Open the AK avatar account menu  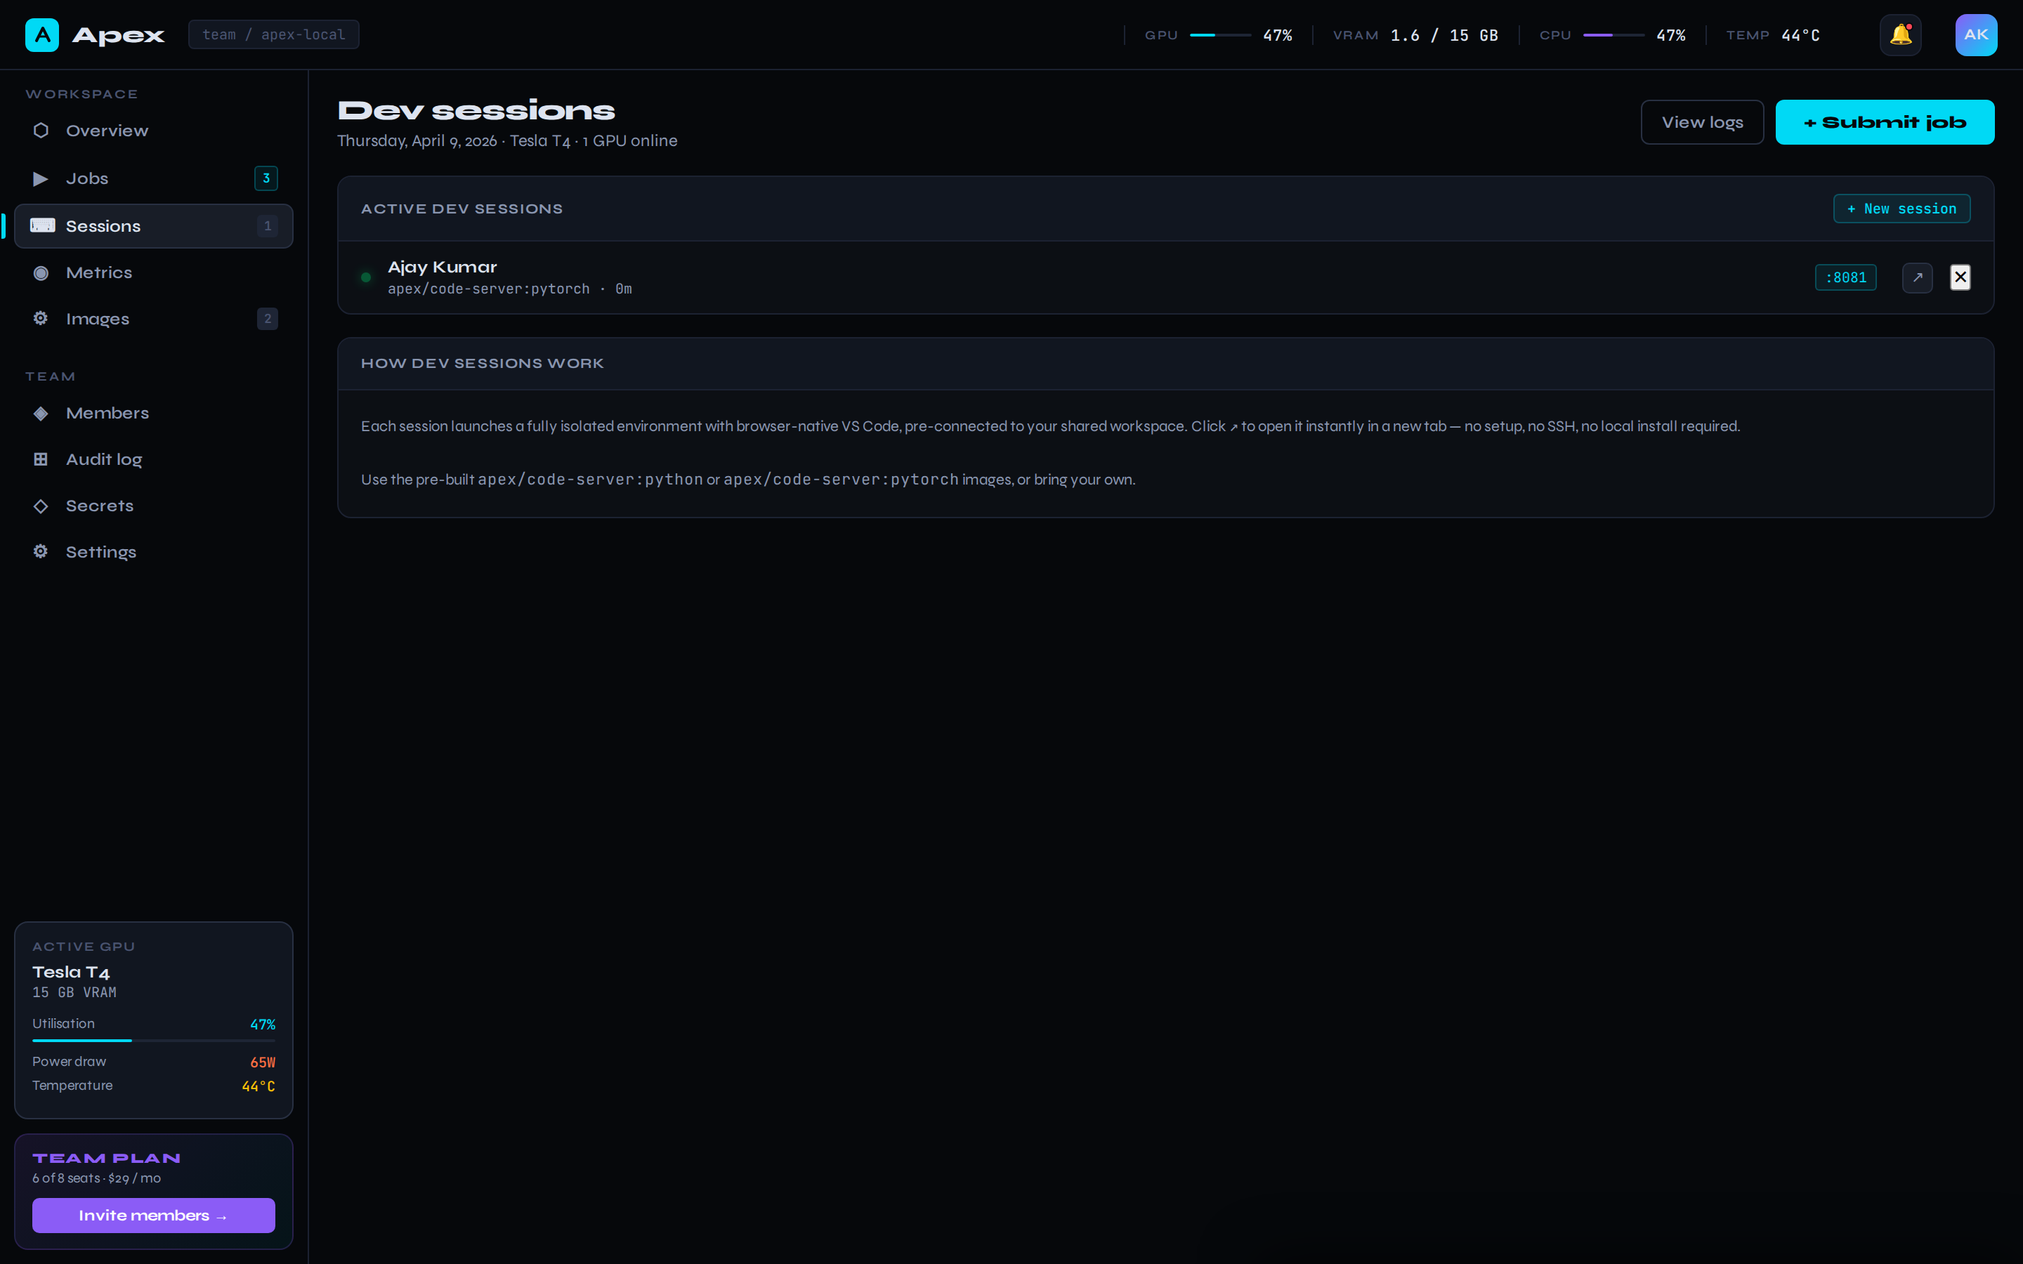pos(1976,34)
